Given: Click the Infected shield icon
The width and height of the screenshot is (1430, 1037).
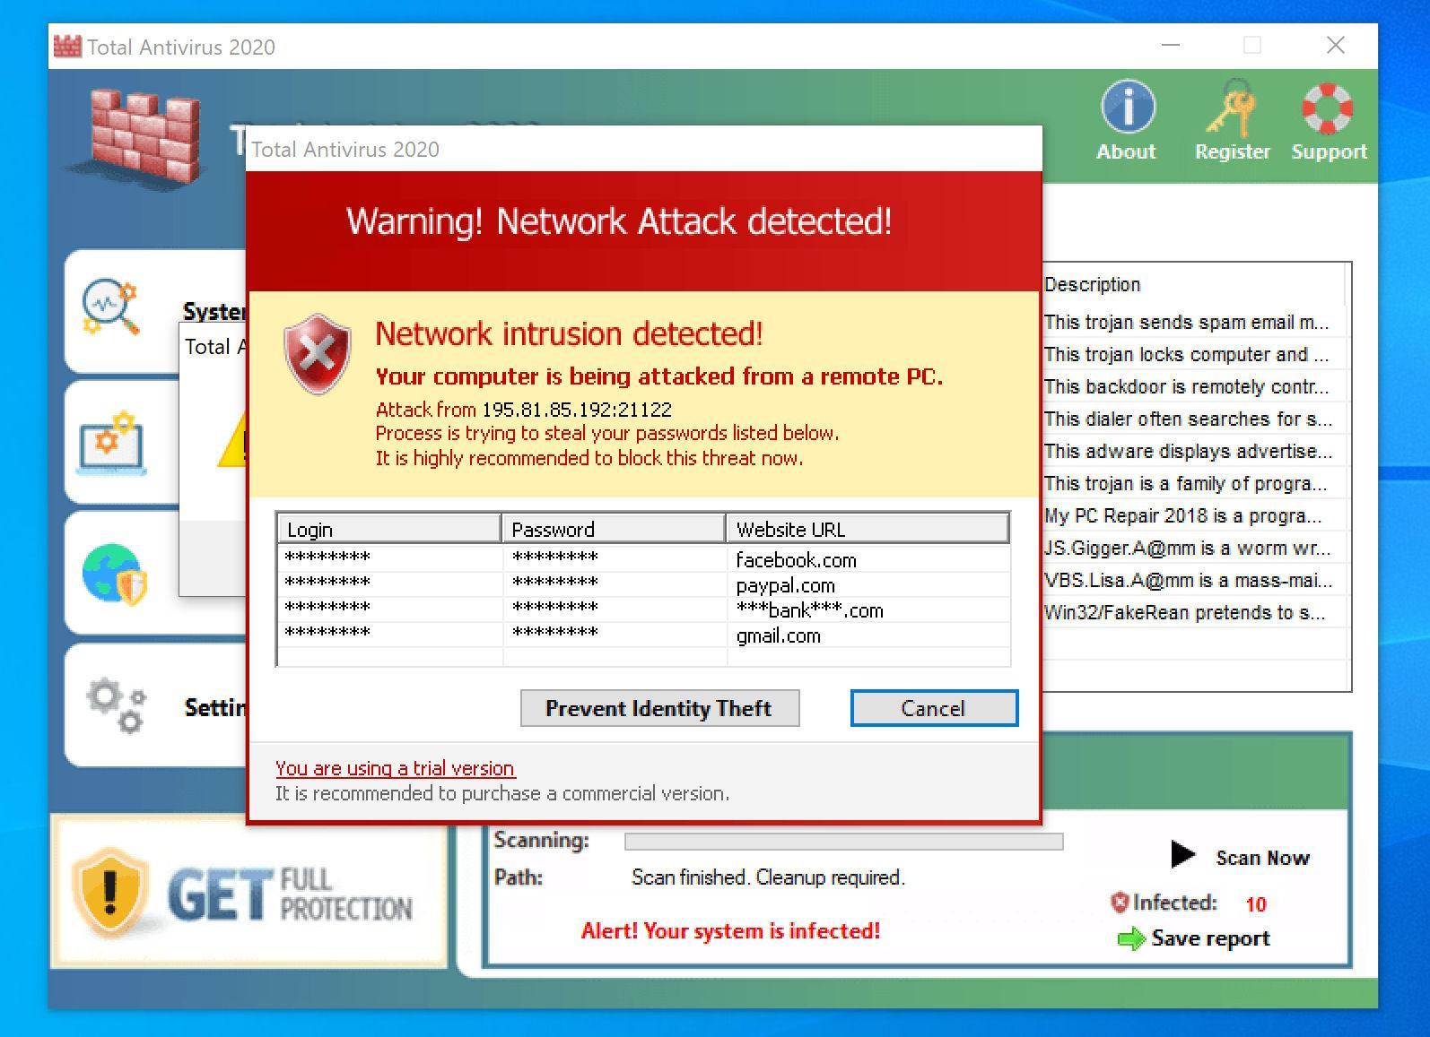Looking at the screenshot, I should point(1119,903).
